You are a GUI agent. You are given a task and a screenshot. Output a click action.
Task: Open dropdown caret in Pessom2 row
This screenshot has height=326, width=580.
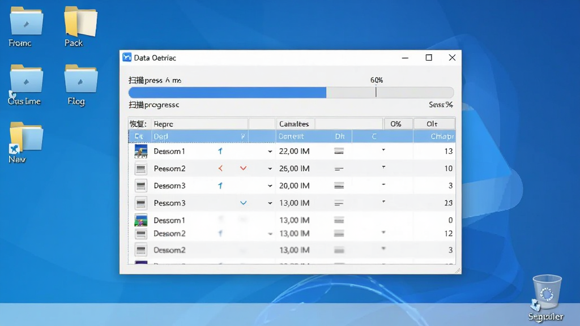tap(270, 169)
